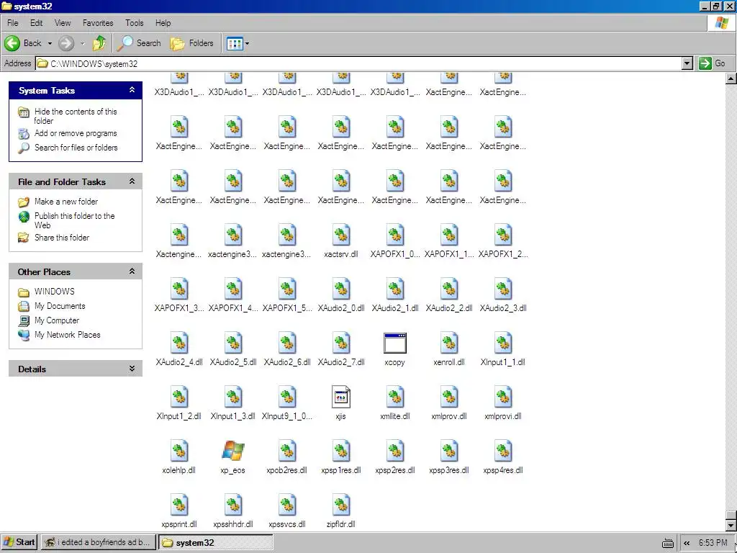Click the scrollbar up arrow
737x553 pixels.
pos(731,78)
